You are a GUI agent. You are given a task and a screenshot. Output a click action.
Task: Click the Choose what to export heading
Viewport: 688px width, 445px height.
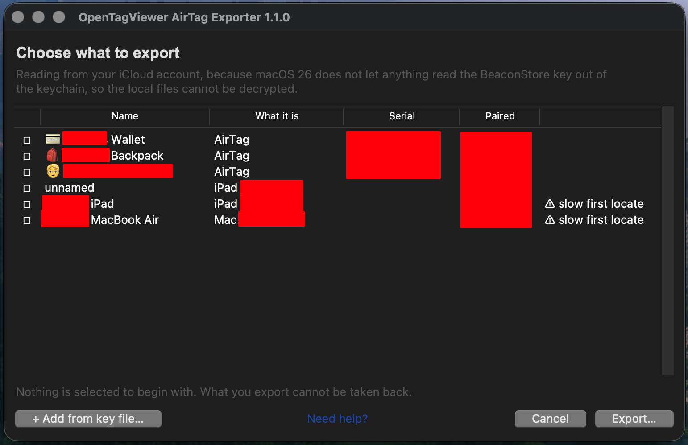tap(98, 53)
